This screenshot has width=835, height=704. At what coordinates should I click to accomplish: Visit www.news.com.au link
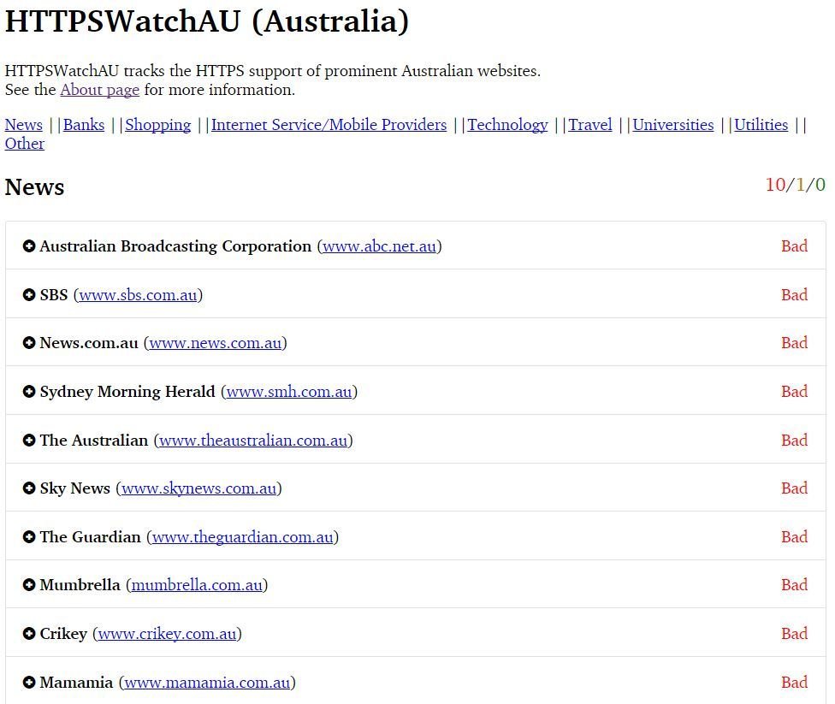coord(215,344)
